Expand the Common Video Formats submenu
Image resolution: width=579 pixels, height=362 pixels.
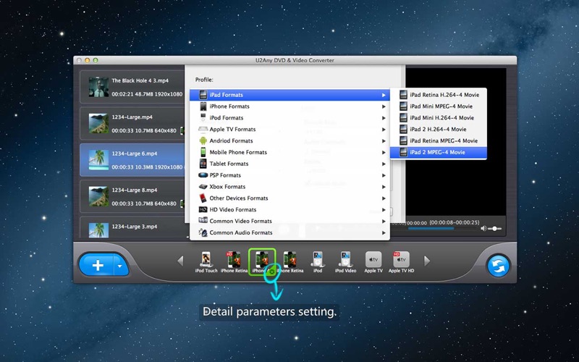tap(289, 221)
